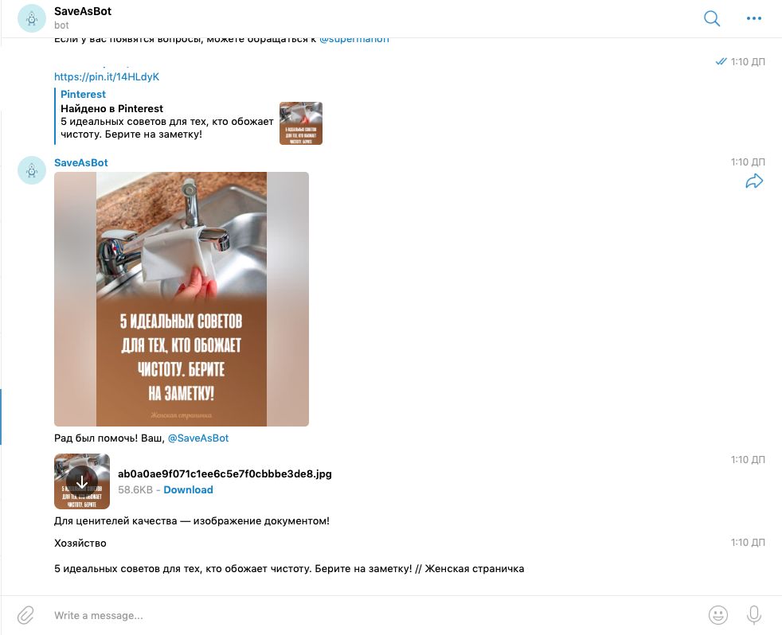Click the Pinterest preview title link
The image size is (782, 635).
[x=84, y=94]
